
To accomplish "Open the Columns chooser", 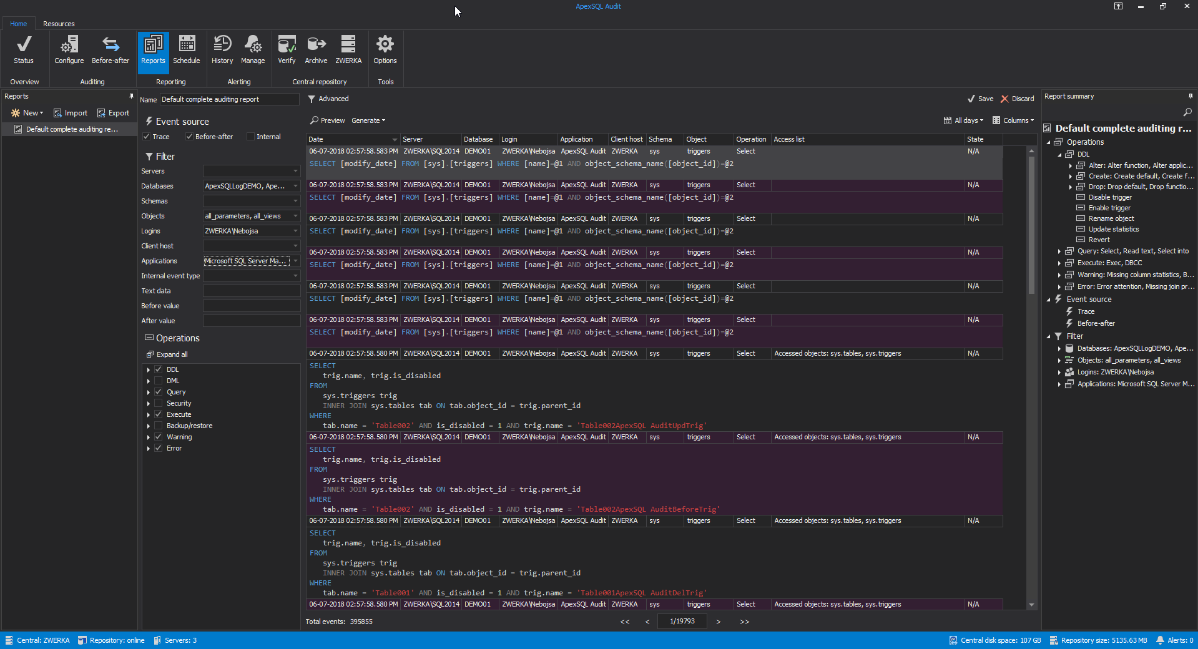I will coord(1013,120).
